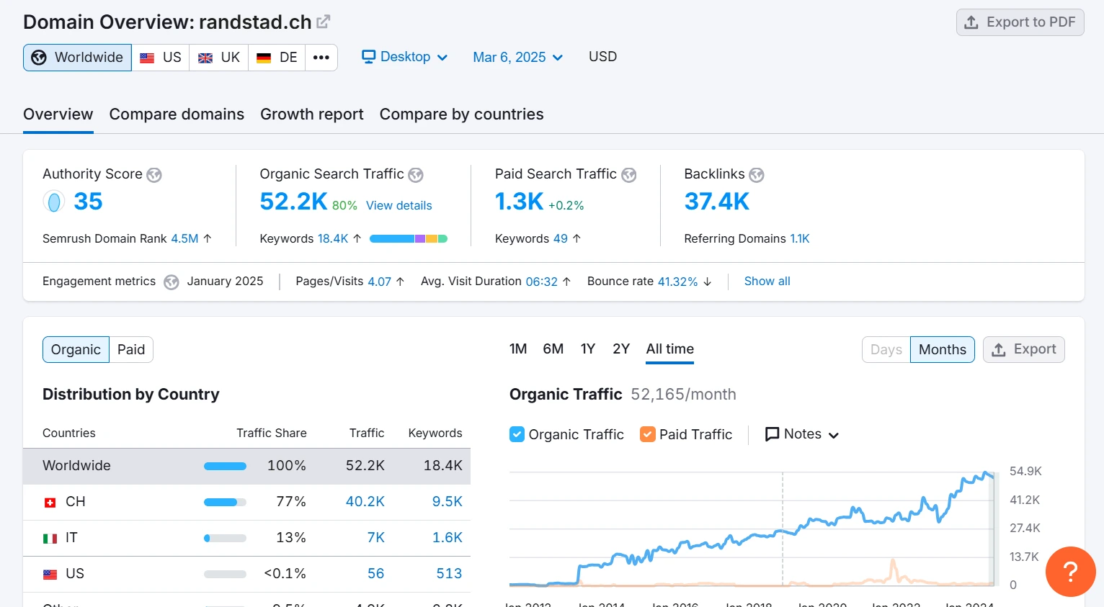
Task: Click the Bounce rate 41.32% value
Action: (677, 282)
